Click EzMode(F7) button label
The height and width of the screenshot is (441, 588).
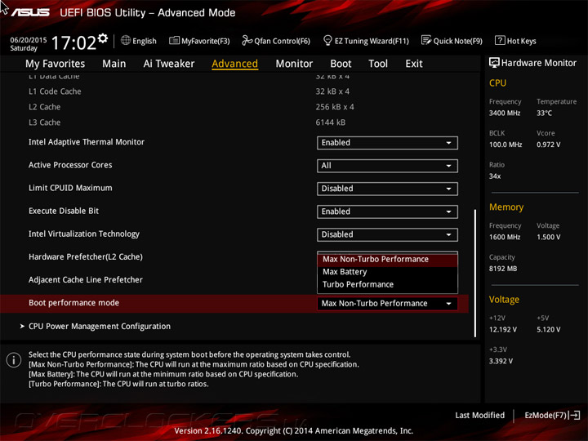[546, 415]
